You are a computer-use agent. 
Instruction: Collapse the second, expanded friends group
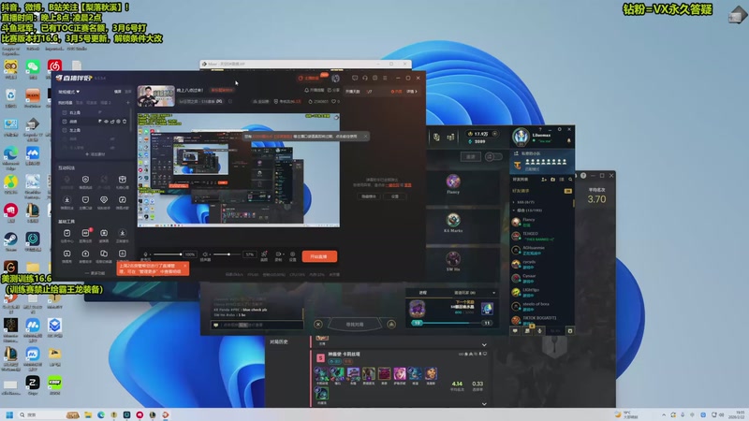[x=527, y=210]
